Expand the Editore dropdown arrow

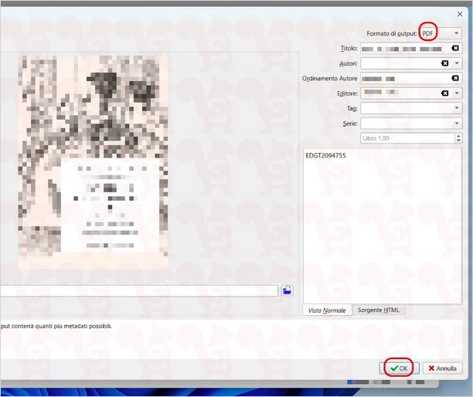(x=457, y=93)
